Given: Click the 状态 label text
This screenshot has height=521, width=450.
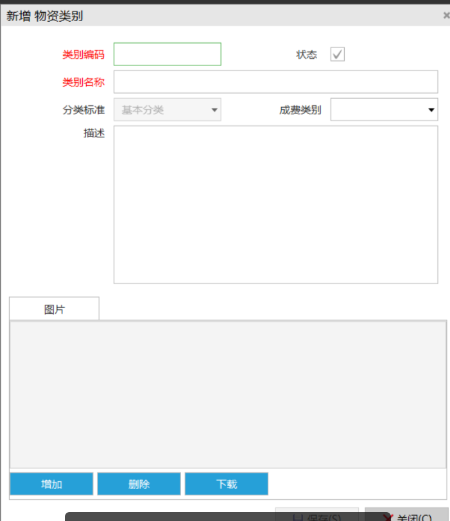Looking at the screenshot, I should click(x=306, y=55).
